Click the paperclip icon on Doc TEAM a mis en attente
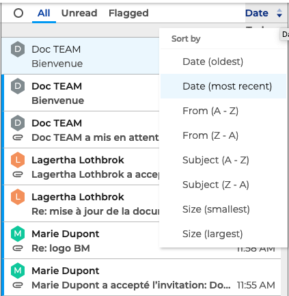 click(x=18, y=137)
